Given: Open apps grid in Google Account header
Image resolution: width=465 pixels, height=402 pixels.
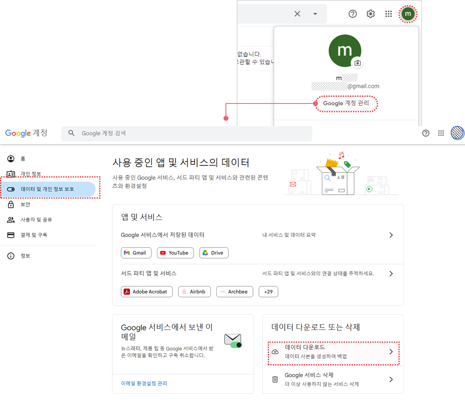Looking at the screenshot, I should coord(441,133).
